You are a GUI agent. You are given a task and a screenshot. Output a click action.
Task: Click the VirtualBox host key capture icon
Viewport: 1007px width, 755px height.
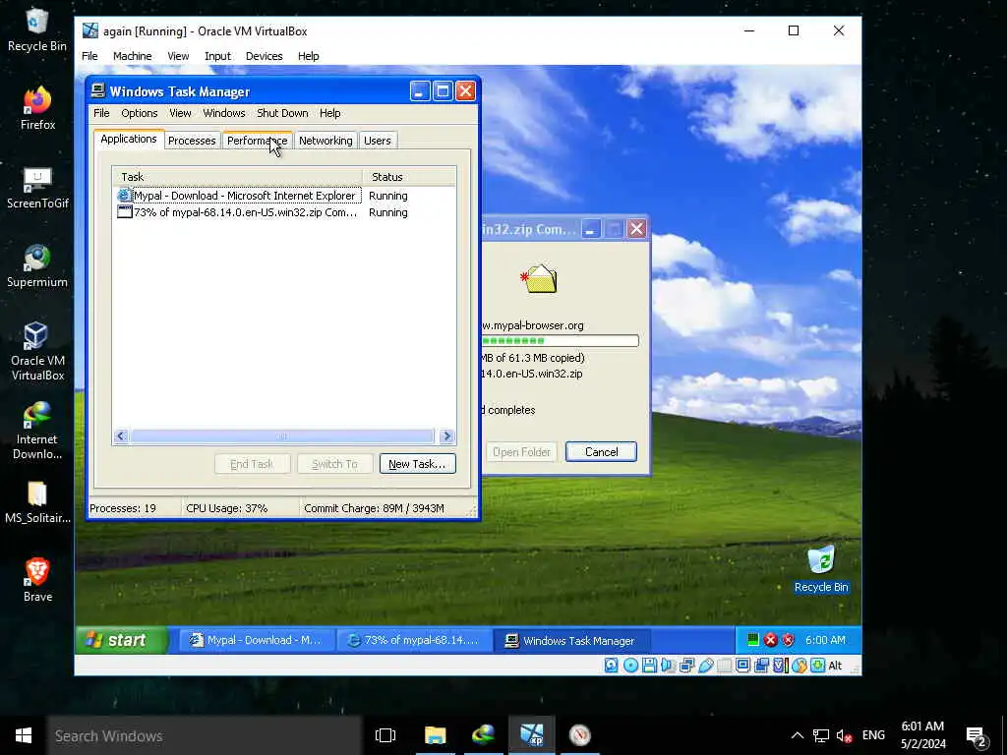(x=817, y=666)
